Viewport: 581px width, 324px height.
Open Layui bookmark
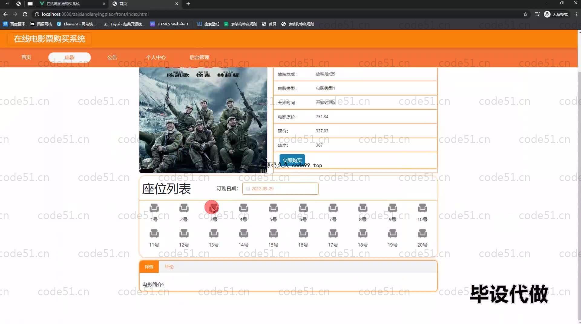[124, 24]
